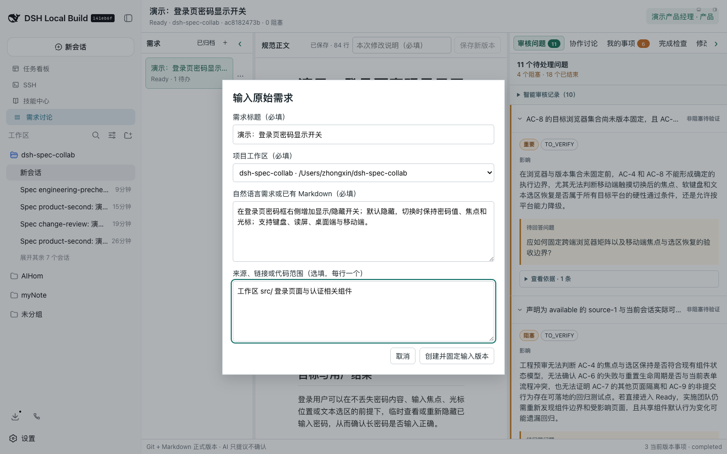Click 取消 in the dialog
The width and height of the screenshot is (727, 454).
click(x=403, y=356)
